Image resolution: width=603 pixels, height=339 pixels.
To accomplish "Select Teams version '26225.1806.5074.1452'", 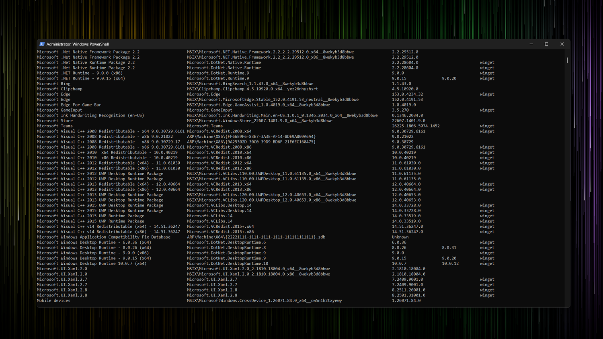I will (x=416, y=126).
